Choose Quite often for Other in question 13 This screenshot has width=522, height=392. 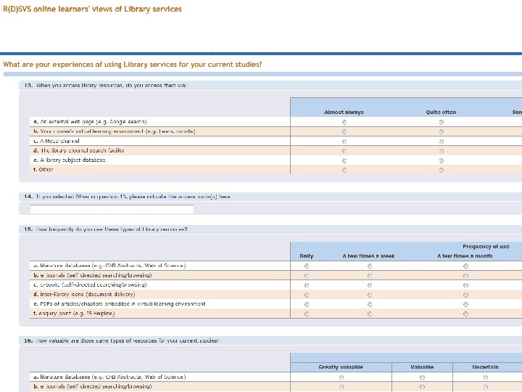pyautogui.click(x=441, y=170)
